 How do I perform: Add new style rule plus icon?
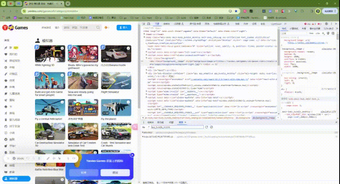pos(323,33)
